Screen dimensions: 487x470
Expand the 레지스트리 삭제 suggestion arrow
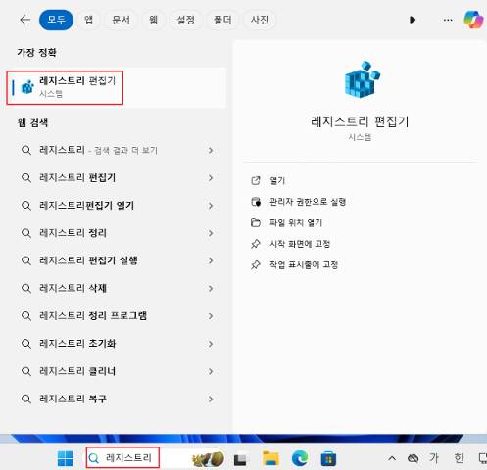pyautogui.click(x=211, y=288)
